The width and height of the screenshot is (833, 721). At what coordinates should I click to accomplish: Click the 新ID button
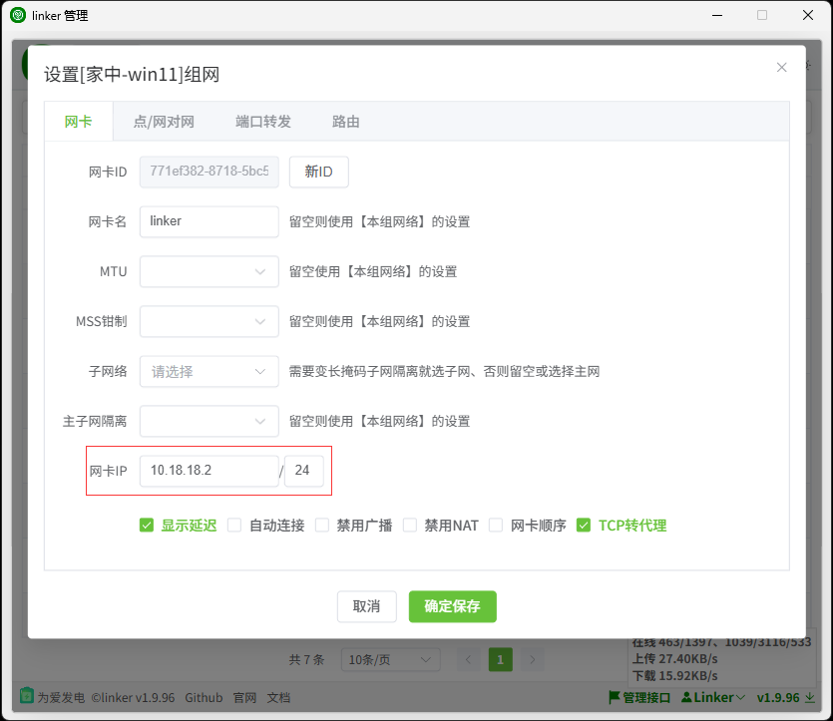pos(318,172)
